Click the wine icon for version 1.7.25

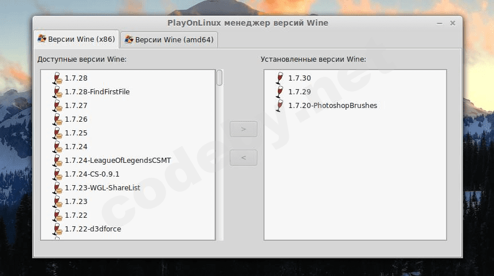(57, 133)
